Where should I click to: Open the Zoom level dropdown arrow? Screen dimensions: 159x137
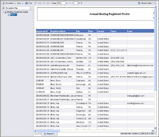click(x=66, y=3)
